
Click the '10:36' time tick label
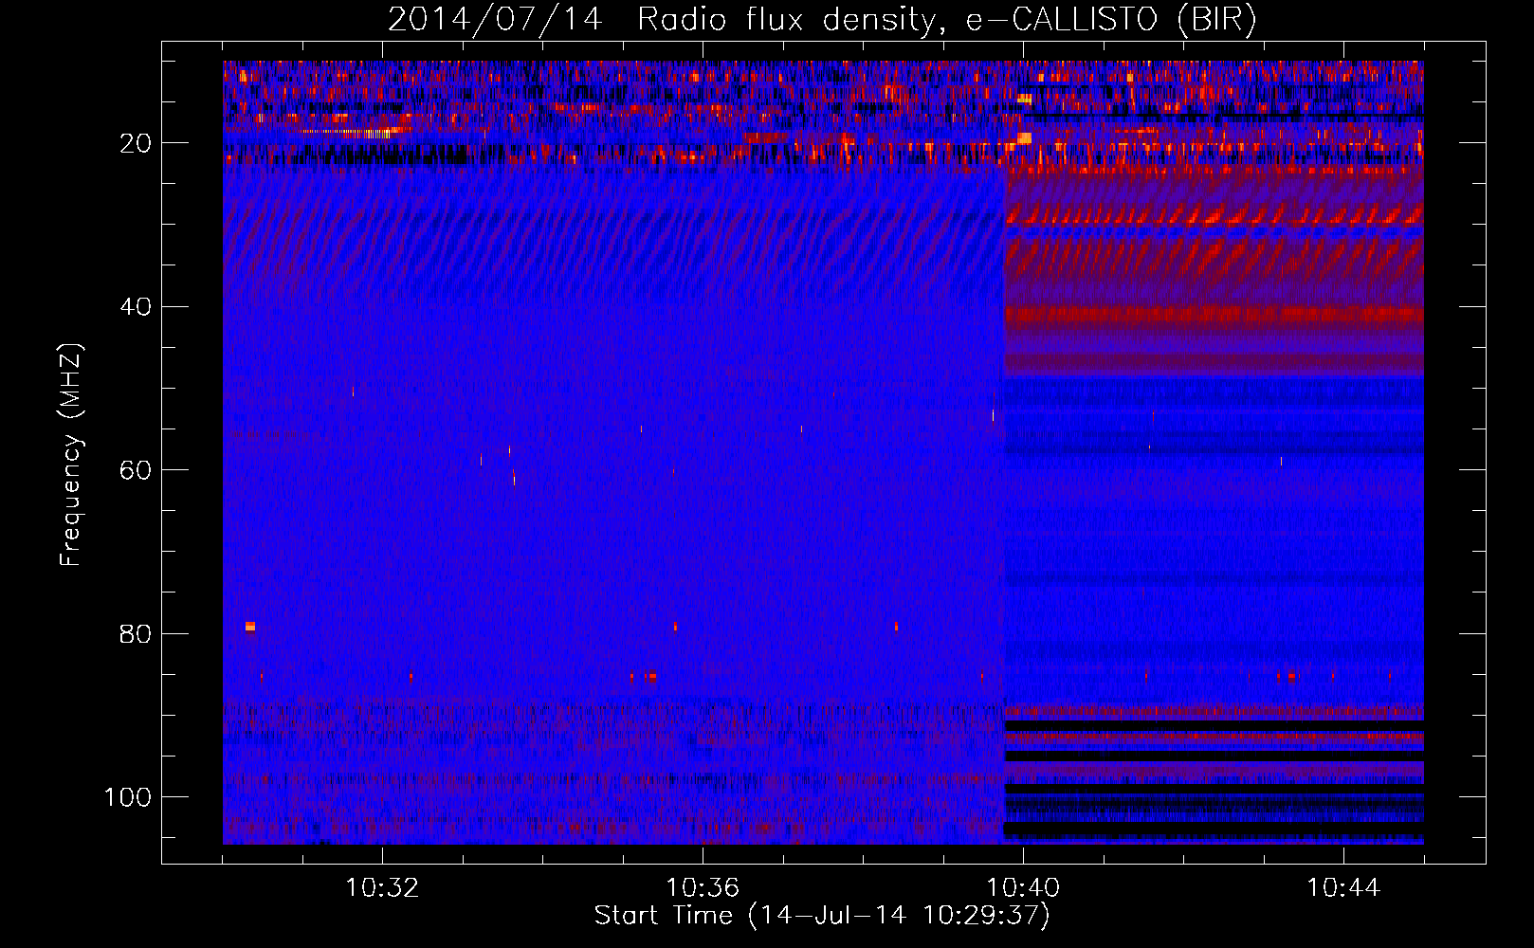(x=703, y=888)
